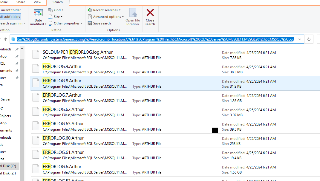This screenshot has width=320, height=181.
Task: Open the Share tab
Action: 20,2
